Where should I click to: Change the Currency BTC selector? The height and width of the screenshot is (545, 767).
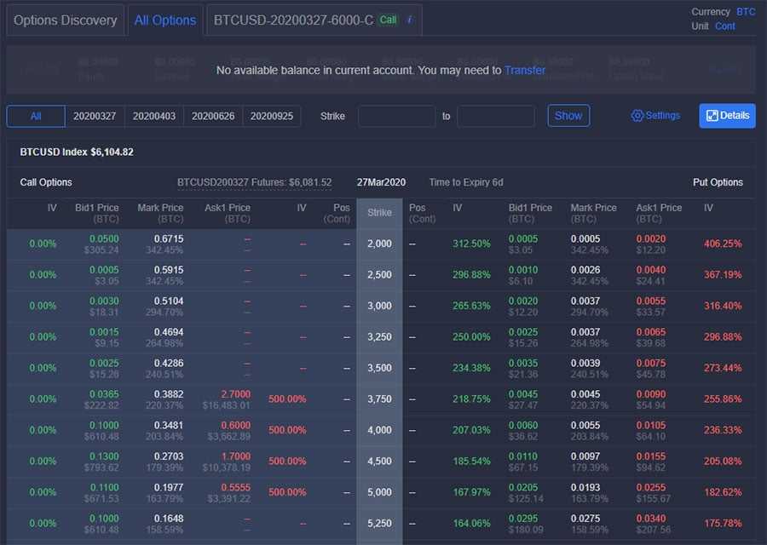pyautogui.click(x=746, y=12)
